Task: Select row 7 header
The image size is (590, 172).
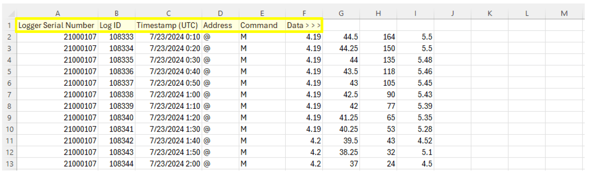Action: click(9, 95)
